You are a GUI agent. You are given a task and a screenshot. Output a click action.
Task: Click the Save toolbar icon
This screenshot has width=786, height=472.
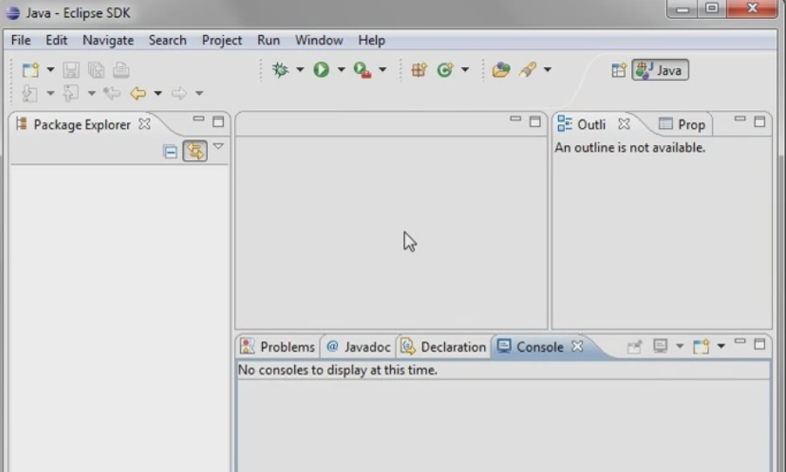(71, 70)
